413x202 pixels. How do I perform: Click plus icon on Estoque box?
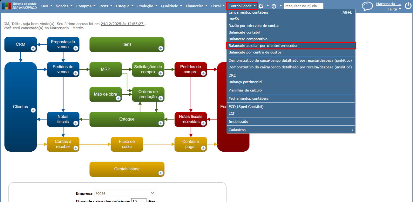point(161,123)
